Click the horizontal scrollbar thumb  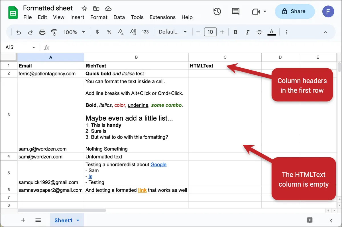coord(62,211)
